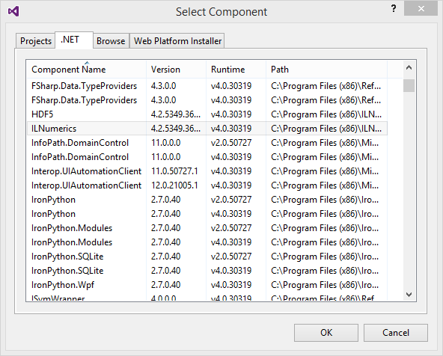Switch to the Projects tab

click(36, 41)
